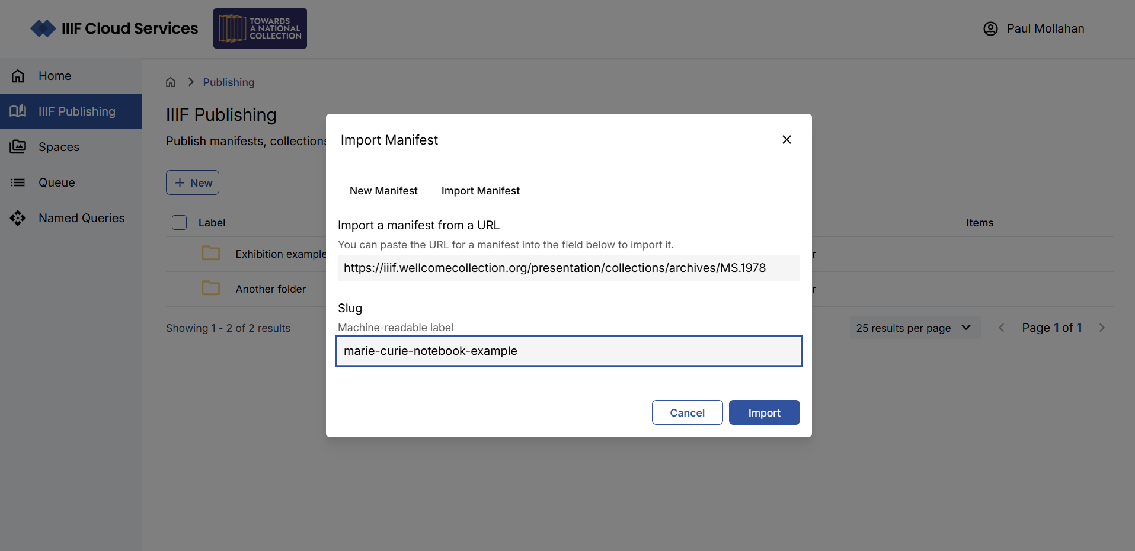Click the Queue list icon
The width and height of the screenshot is (1135, 551).
coord(18,182)
